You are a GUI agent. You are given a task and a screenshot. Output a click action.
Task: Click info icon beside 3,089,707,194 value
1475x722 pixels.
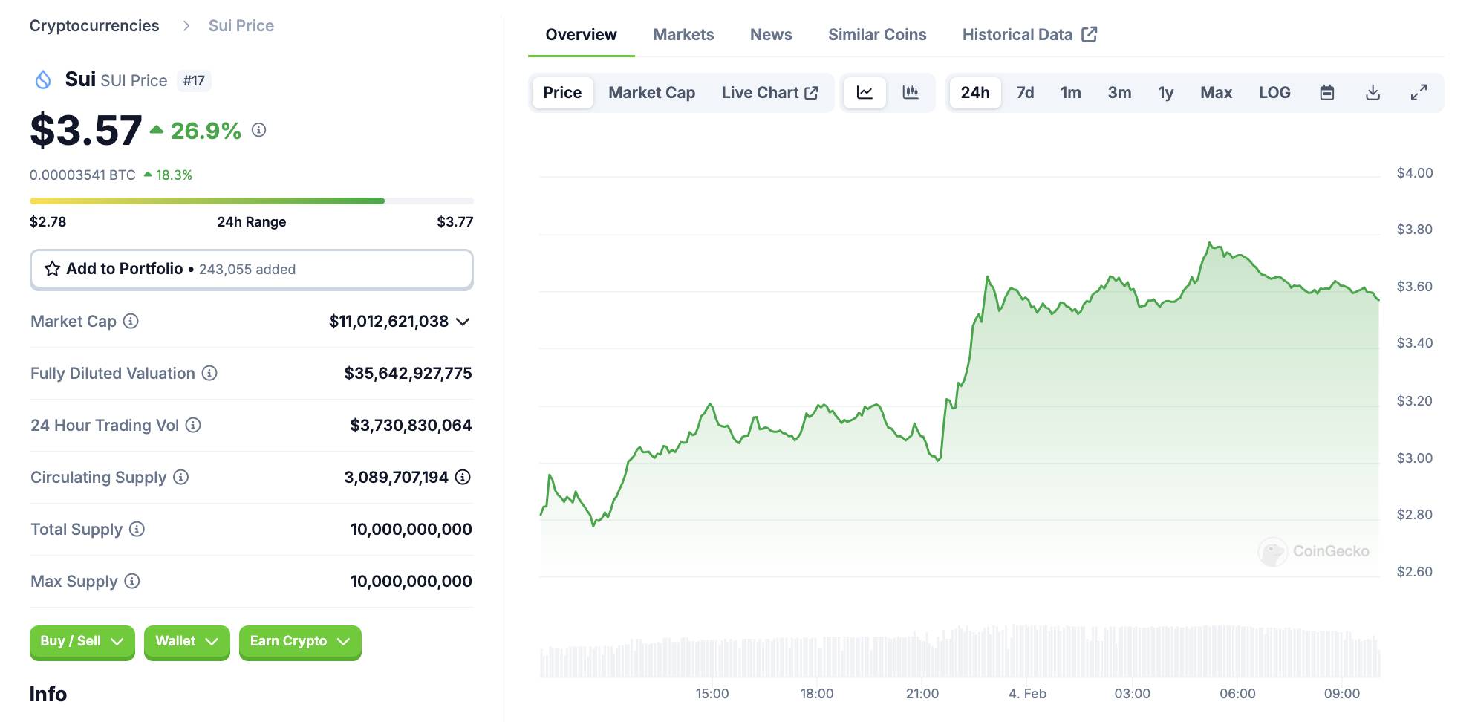(x=463, y=477)
